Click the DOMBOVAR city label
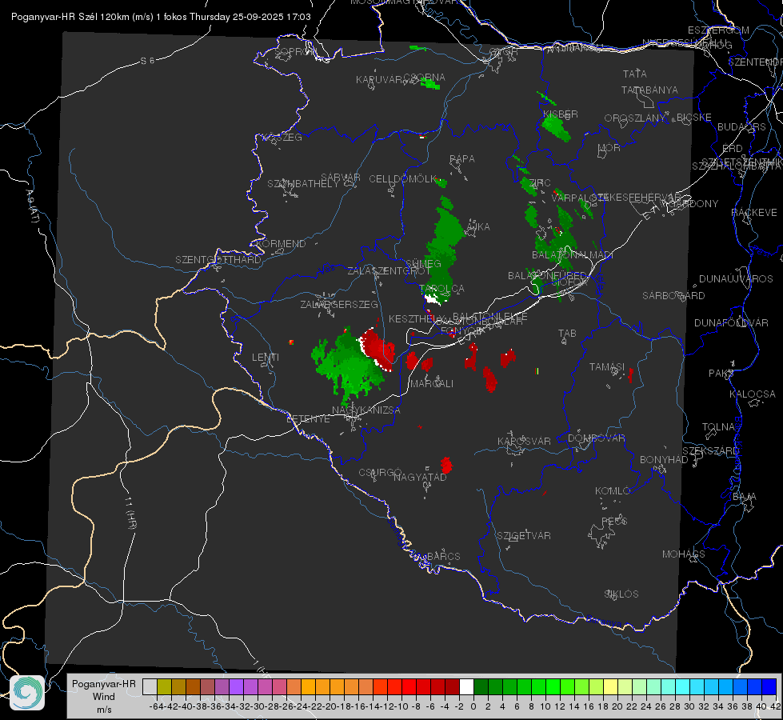The height and width of the screenshot is (720, 783). (596, 438)
